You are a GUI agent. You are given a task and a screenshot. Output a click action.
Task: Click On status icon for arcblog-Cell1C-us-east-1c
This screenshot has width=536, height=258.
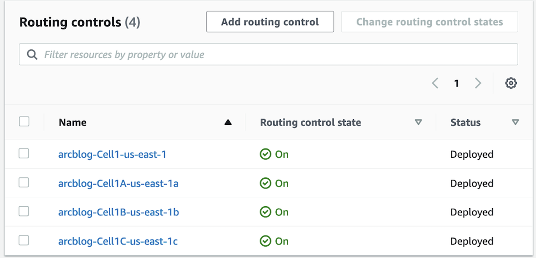point(265,241)
